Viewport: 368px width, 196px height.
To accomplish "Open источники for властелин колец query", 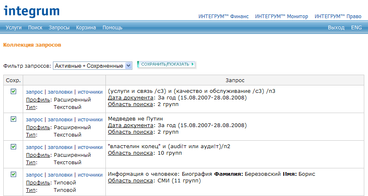I will pyautogui.click(x=90, y=147).
